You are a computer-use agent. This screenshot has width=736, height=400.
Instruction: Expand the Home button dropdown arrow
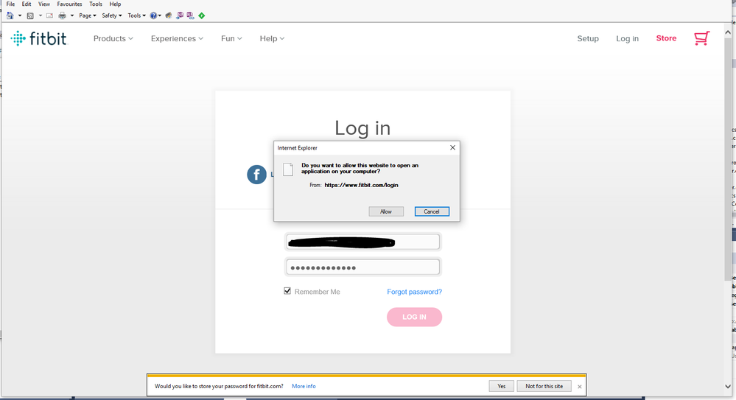tap(20, 15)
